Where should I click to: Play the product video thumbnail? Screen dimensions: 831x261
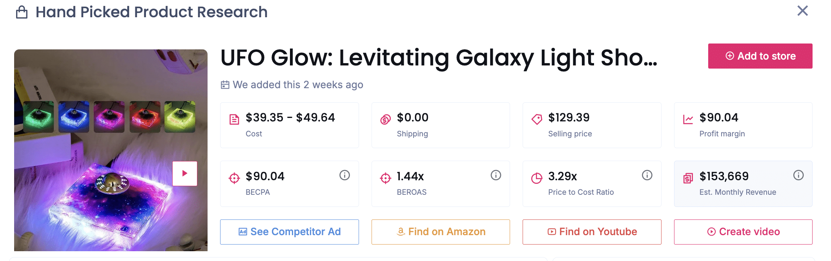click(x=185, y=174)
